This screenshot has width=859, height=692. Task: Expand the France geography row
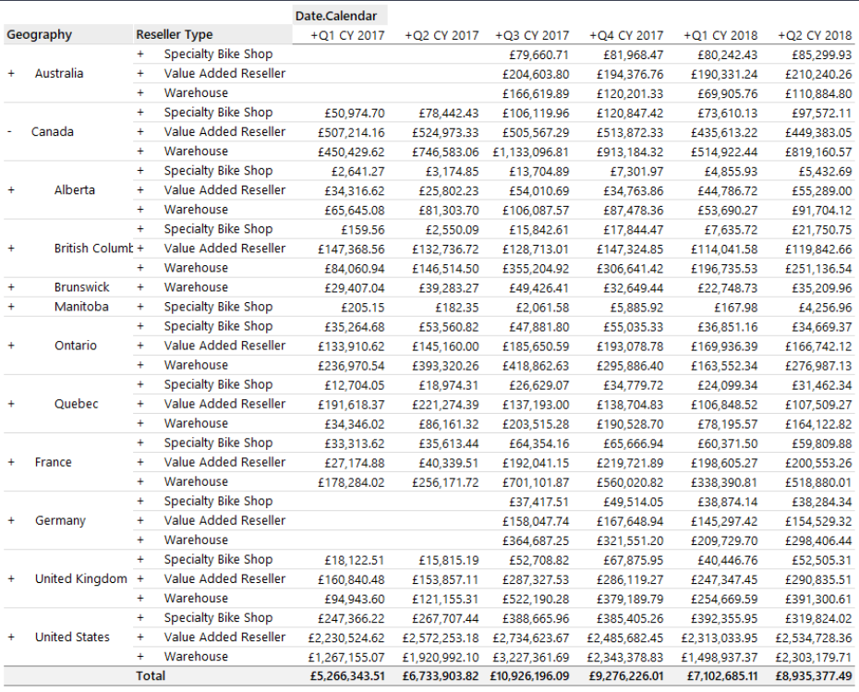click(x=9, y=462)
